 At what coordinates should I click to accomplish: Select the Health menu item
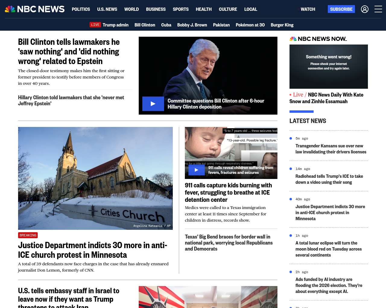pos(204,9)
